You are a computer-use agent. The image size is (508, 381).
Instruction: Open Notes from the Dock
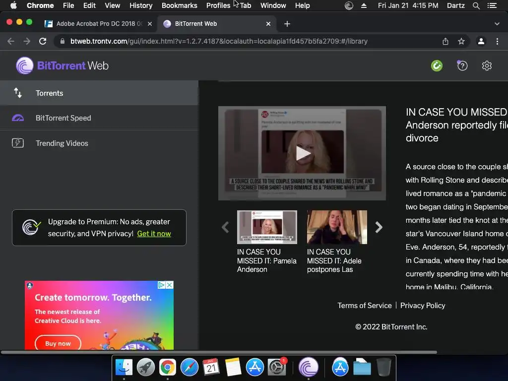233,368
